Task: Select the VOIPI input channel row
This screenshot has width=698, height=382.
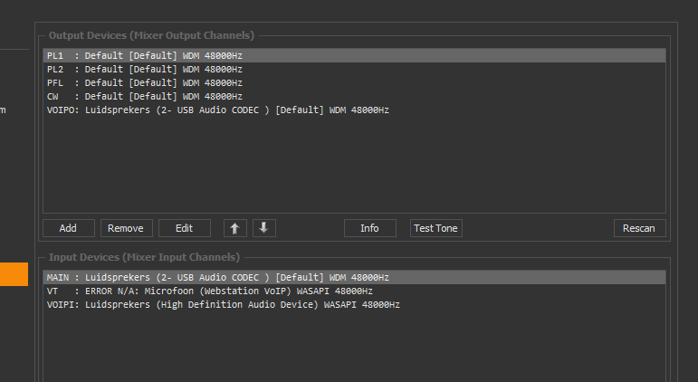Action: 222,305
